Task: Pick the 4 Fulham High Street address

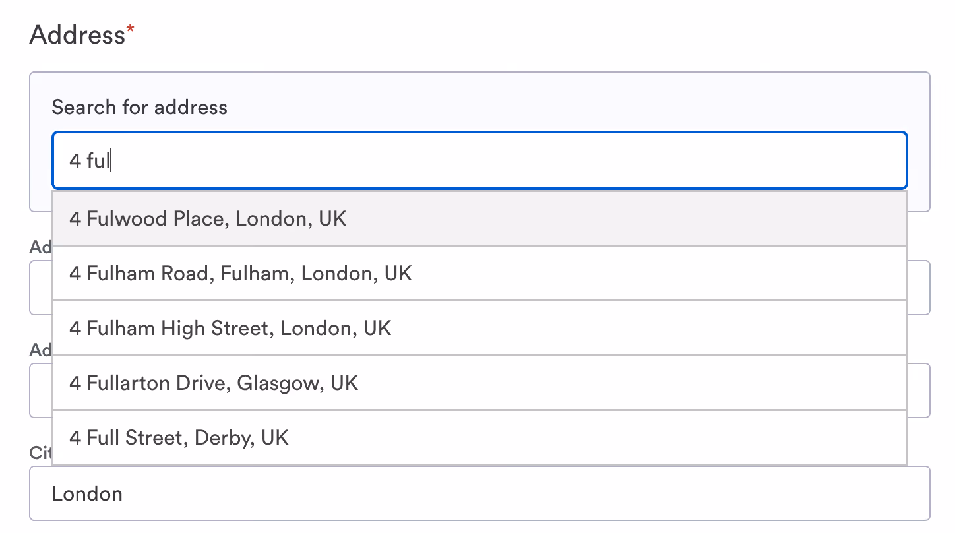Action: [230, 328]
